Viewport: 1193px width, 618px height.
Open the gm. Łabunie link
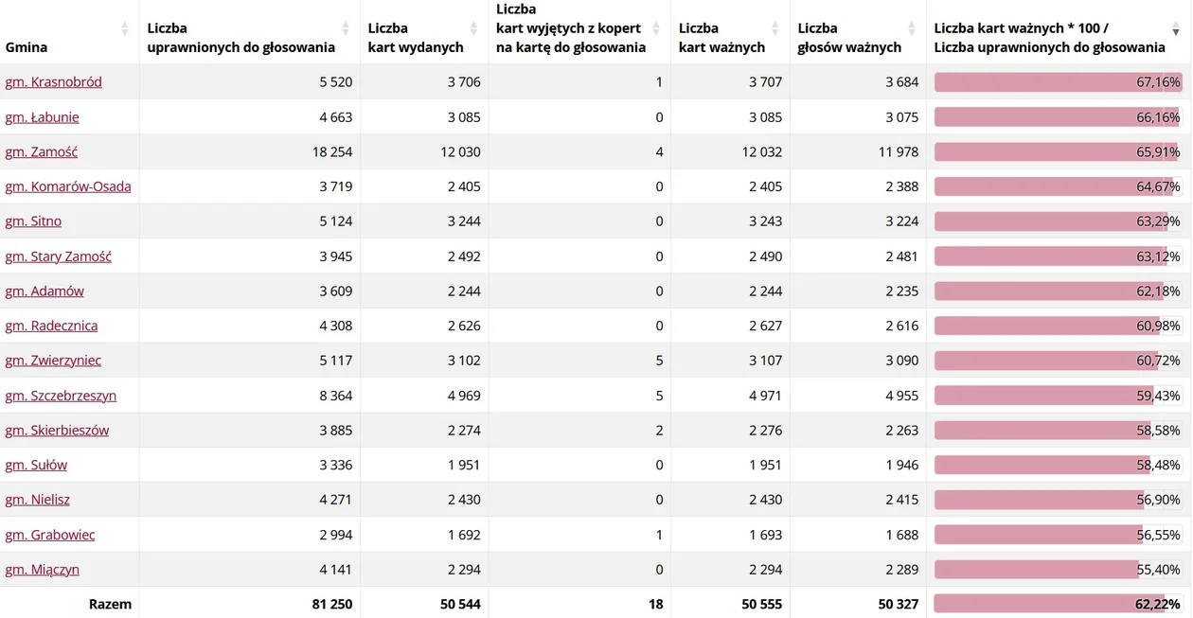coord(42,117)
